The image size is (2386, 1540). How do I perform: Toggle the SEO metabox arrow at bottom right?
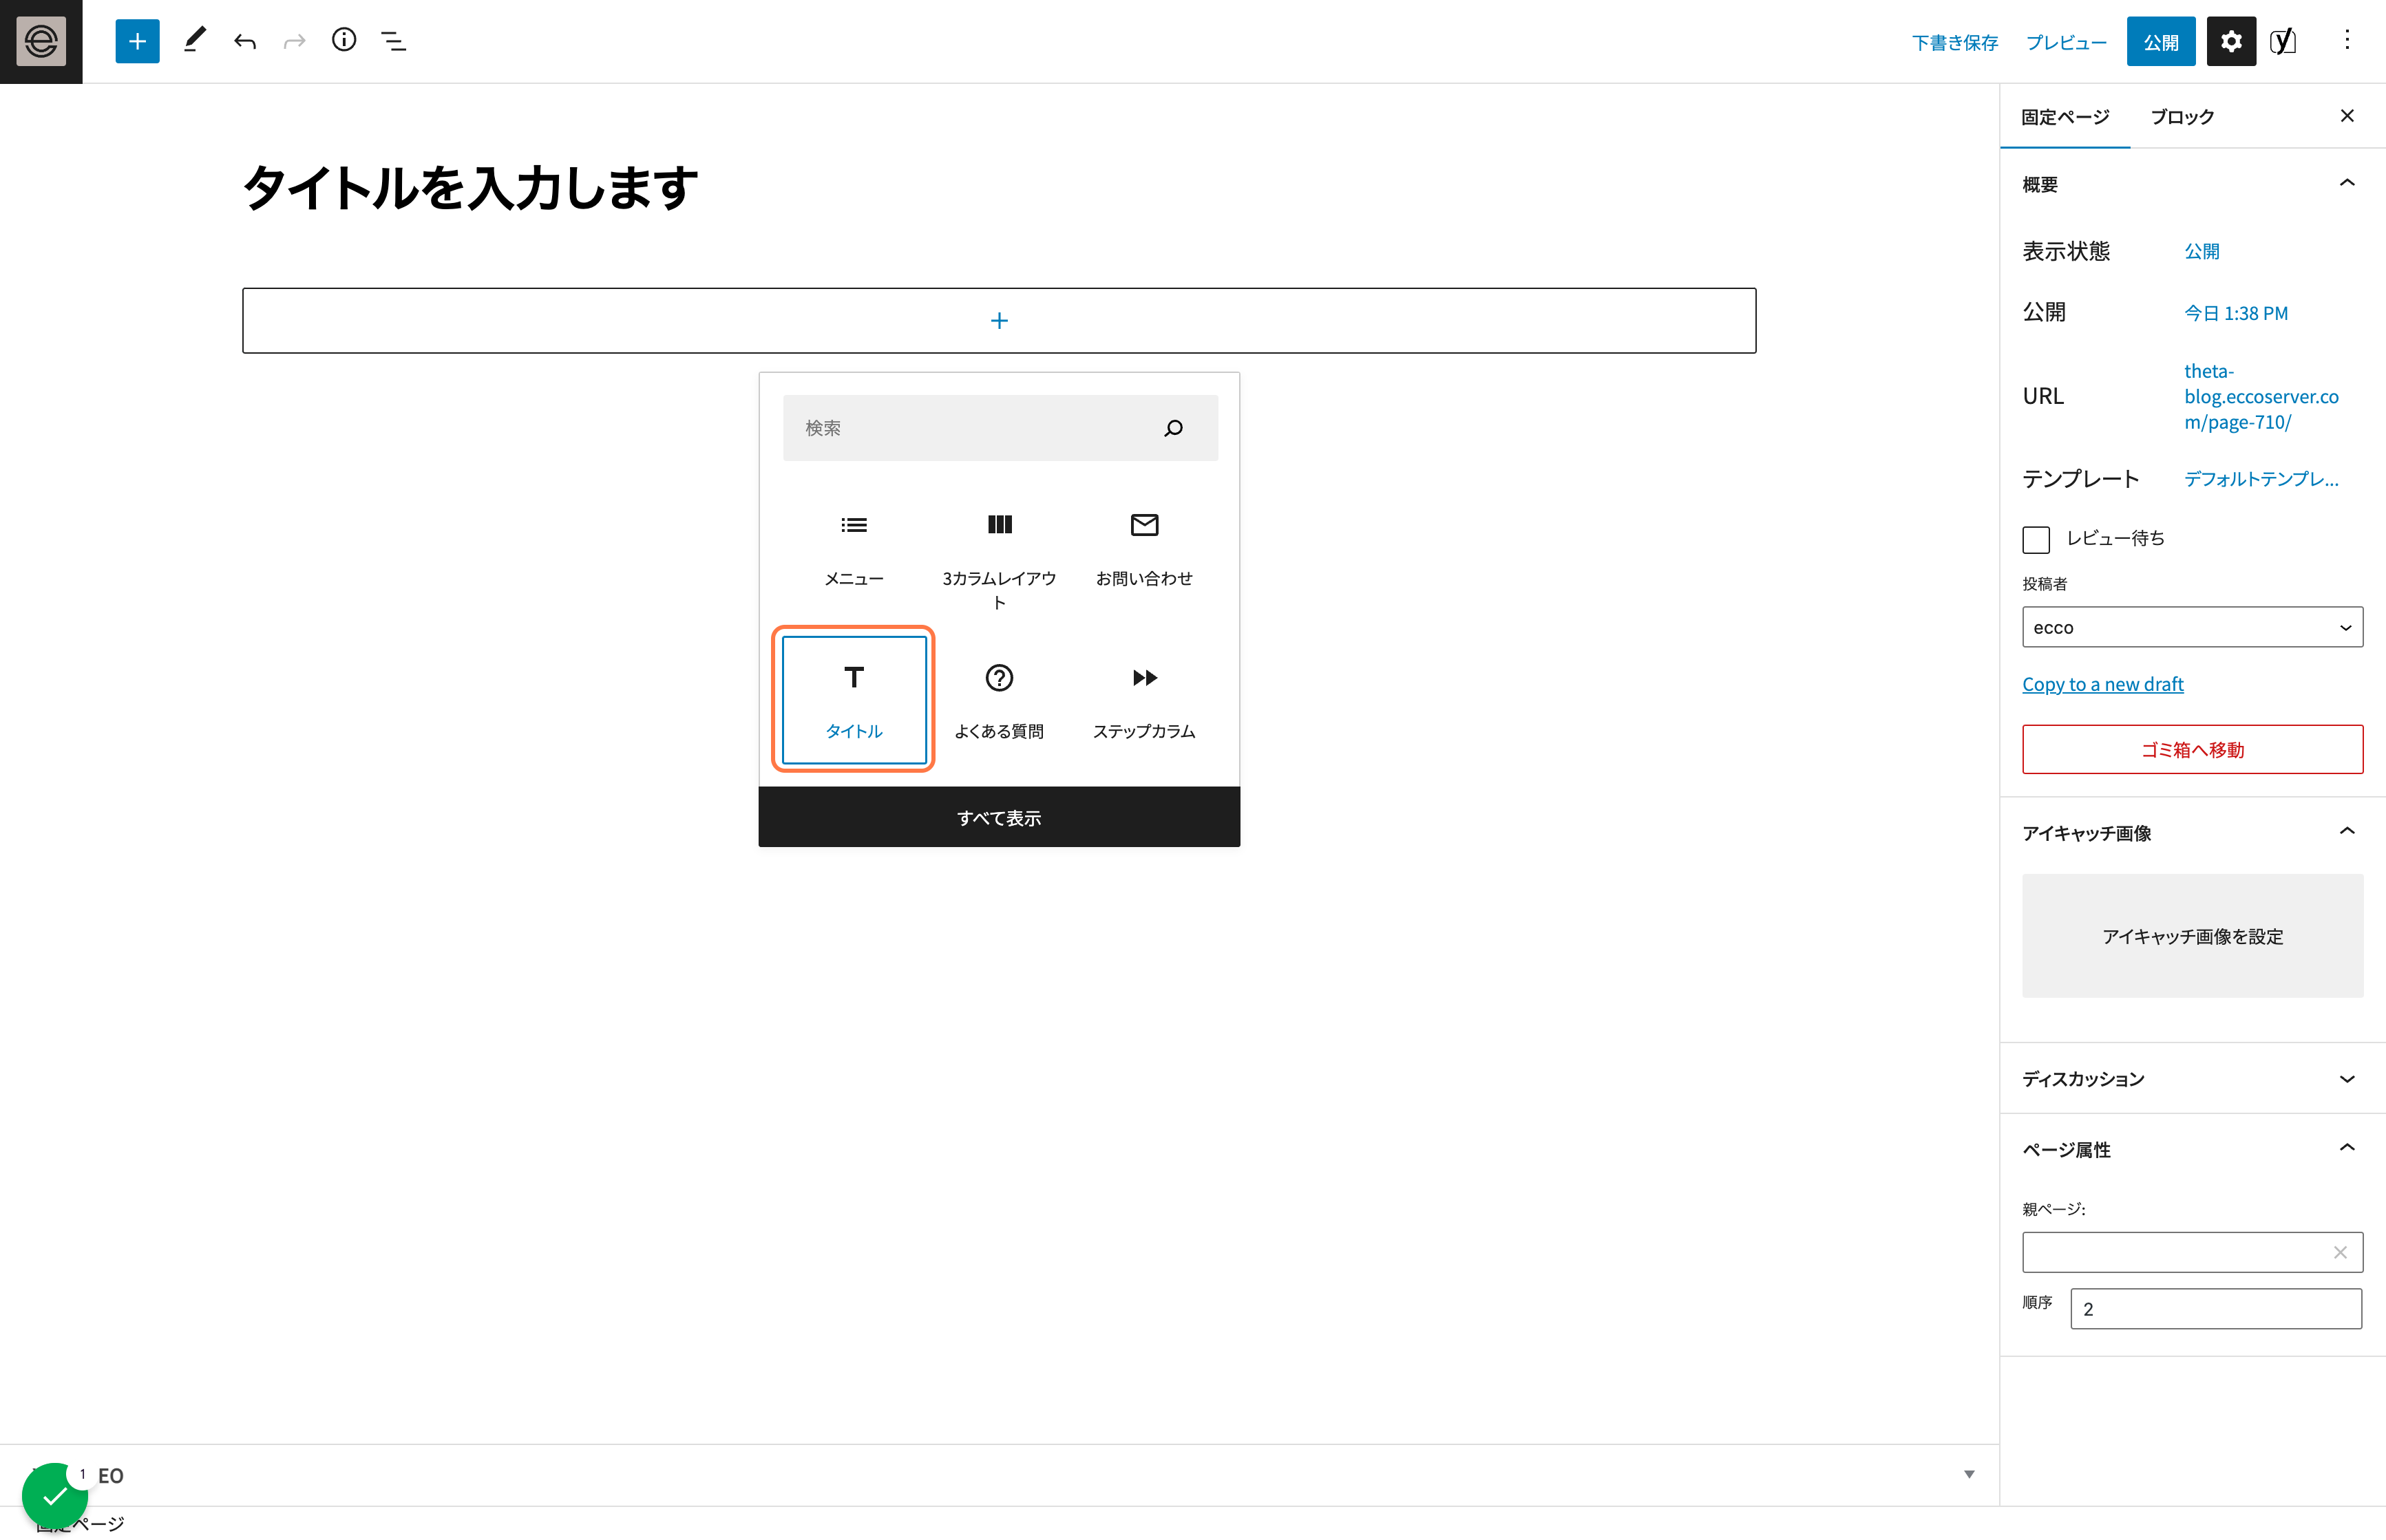tap(1969, 1474)
